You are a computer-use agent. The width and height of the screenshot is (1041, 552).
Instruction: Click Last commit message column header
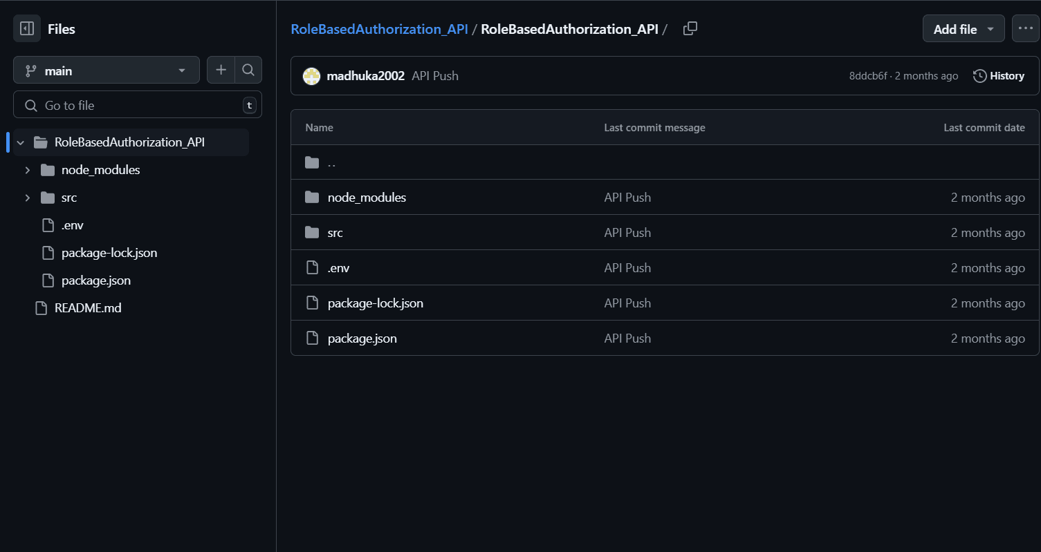(x=654, y=128)
